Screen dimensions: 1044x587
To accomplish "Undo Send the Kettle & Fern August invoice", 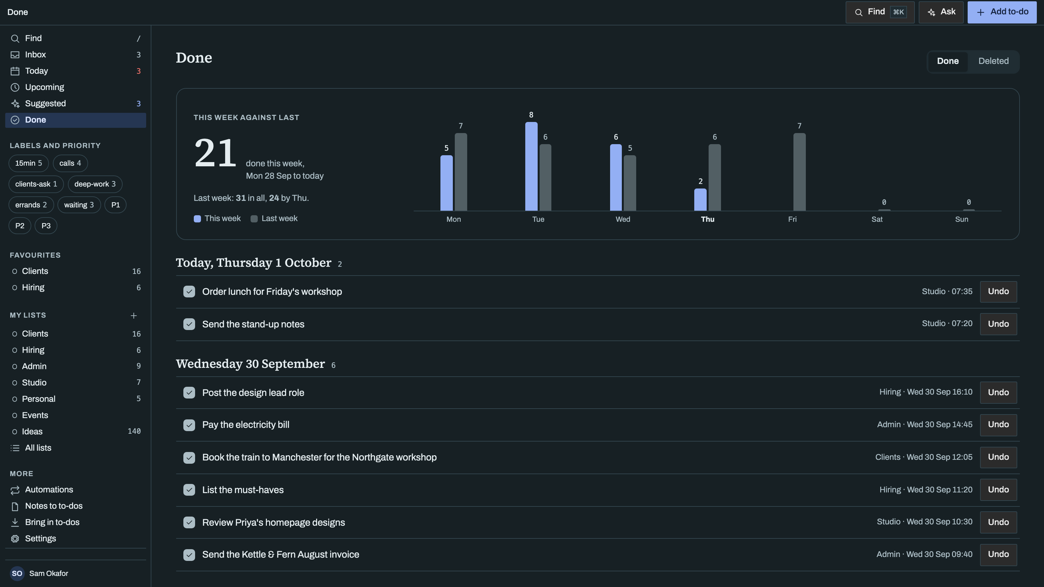I will (998, 555).
